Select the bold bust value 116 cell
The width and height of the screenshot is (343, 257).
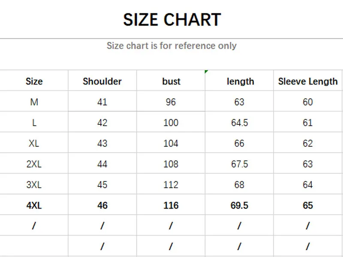(x=171, y=206)
